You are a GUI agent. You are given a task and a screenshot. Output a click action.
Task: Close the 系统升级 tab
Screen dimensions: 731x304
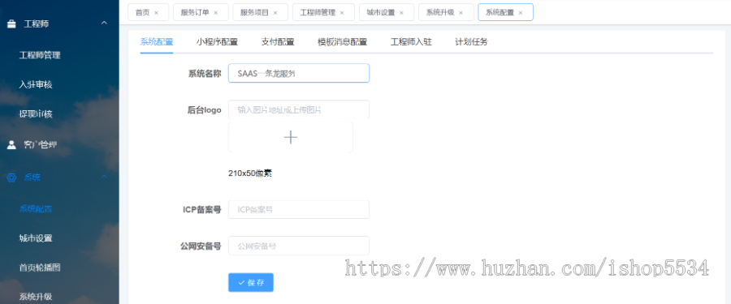(x=461, y=13)
